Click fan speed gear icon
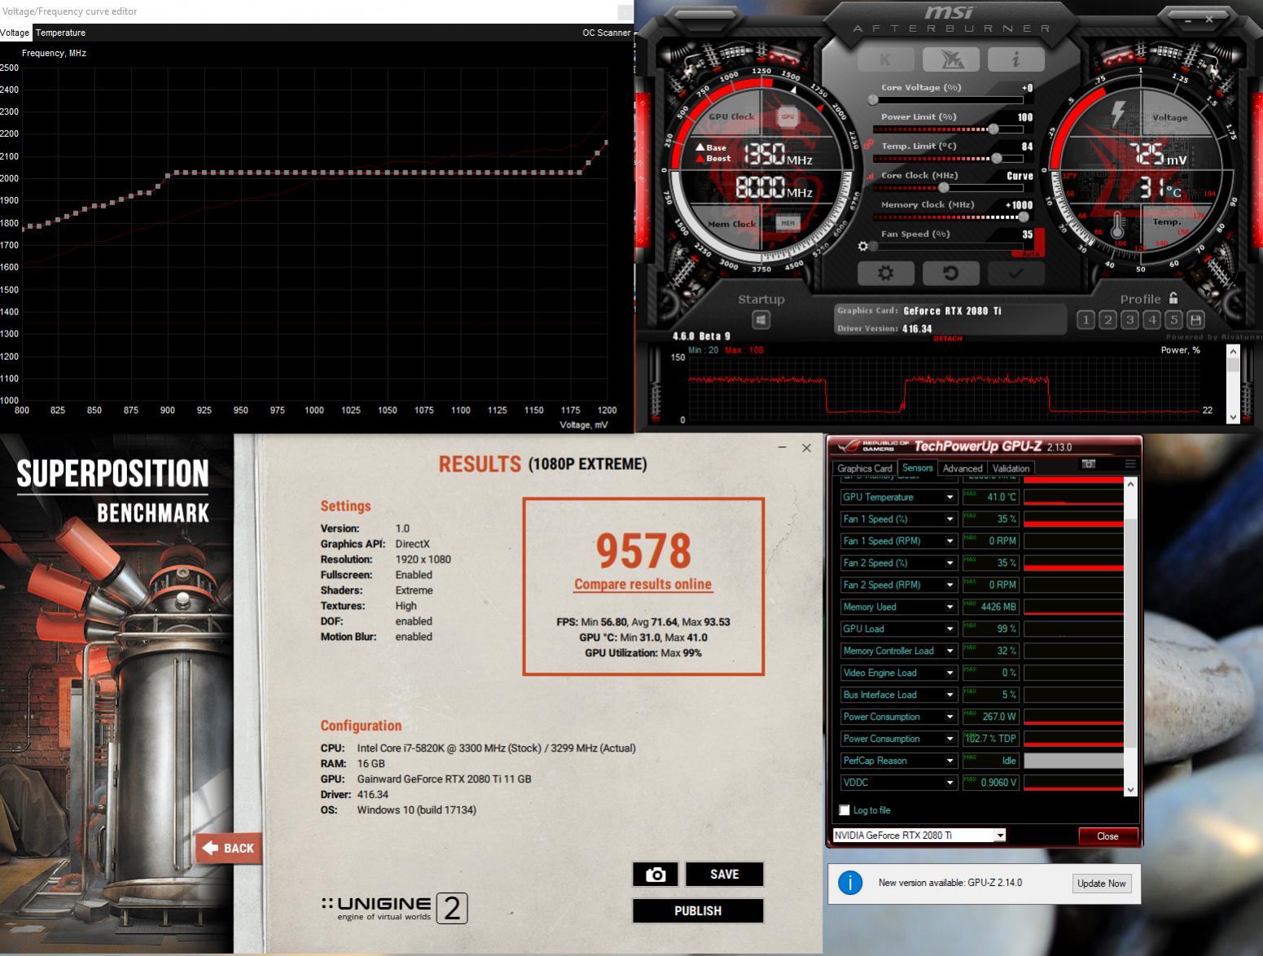The height and width of the screenshot is (956, 1263). 863,246
